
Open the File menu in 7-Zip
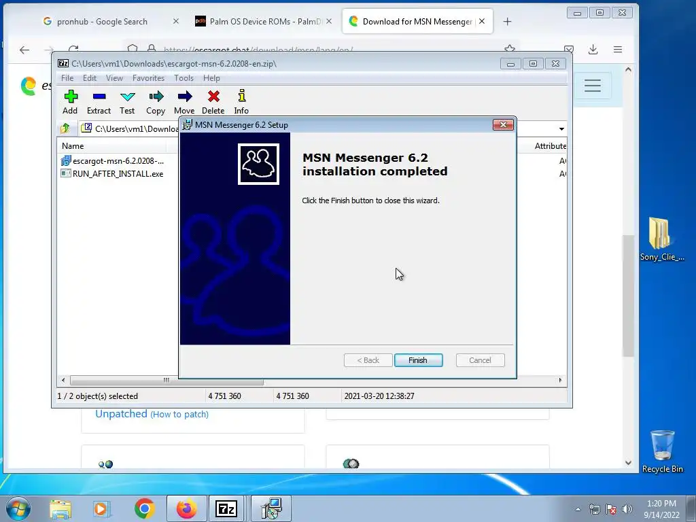click(x=67, y=78)
